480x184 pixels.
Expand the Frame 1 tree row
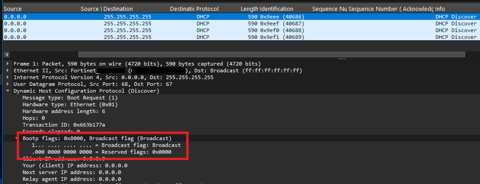[7, 64]
